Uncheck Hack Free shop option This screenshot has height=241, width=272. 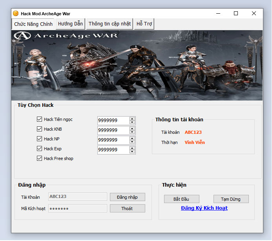39,158
